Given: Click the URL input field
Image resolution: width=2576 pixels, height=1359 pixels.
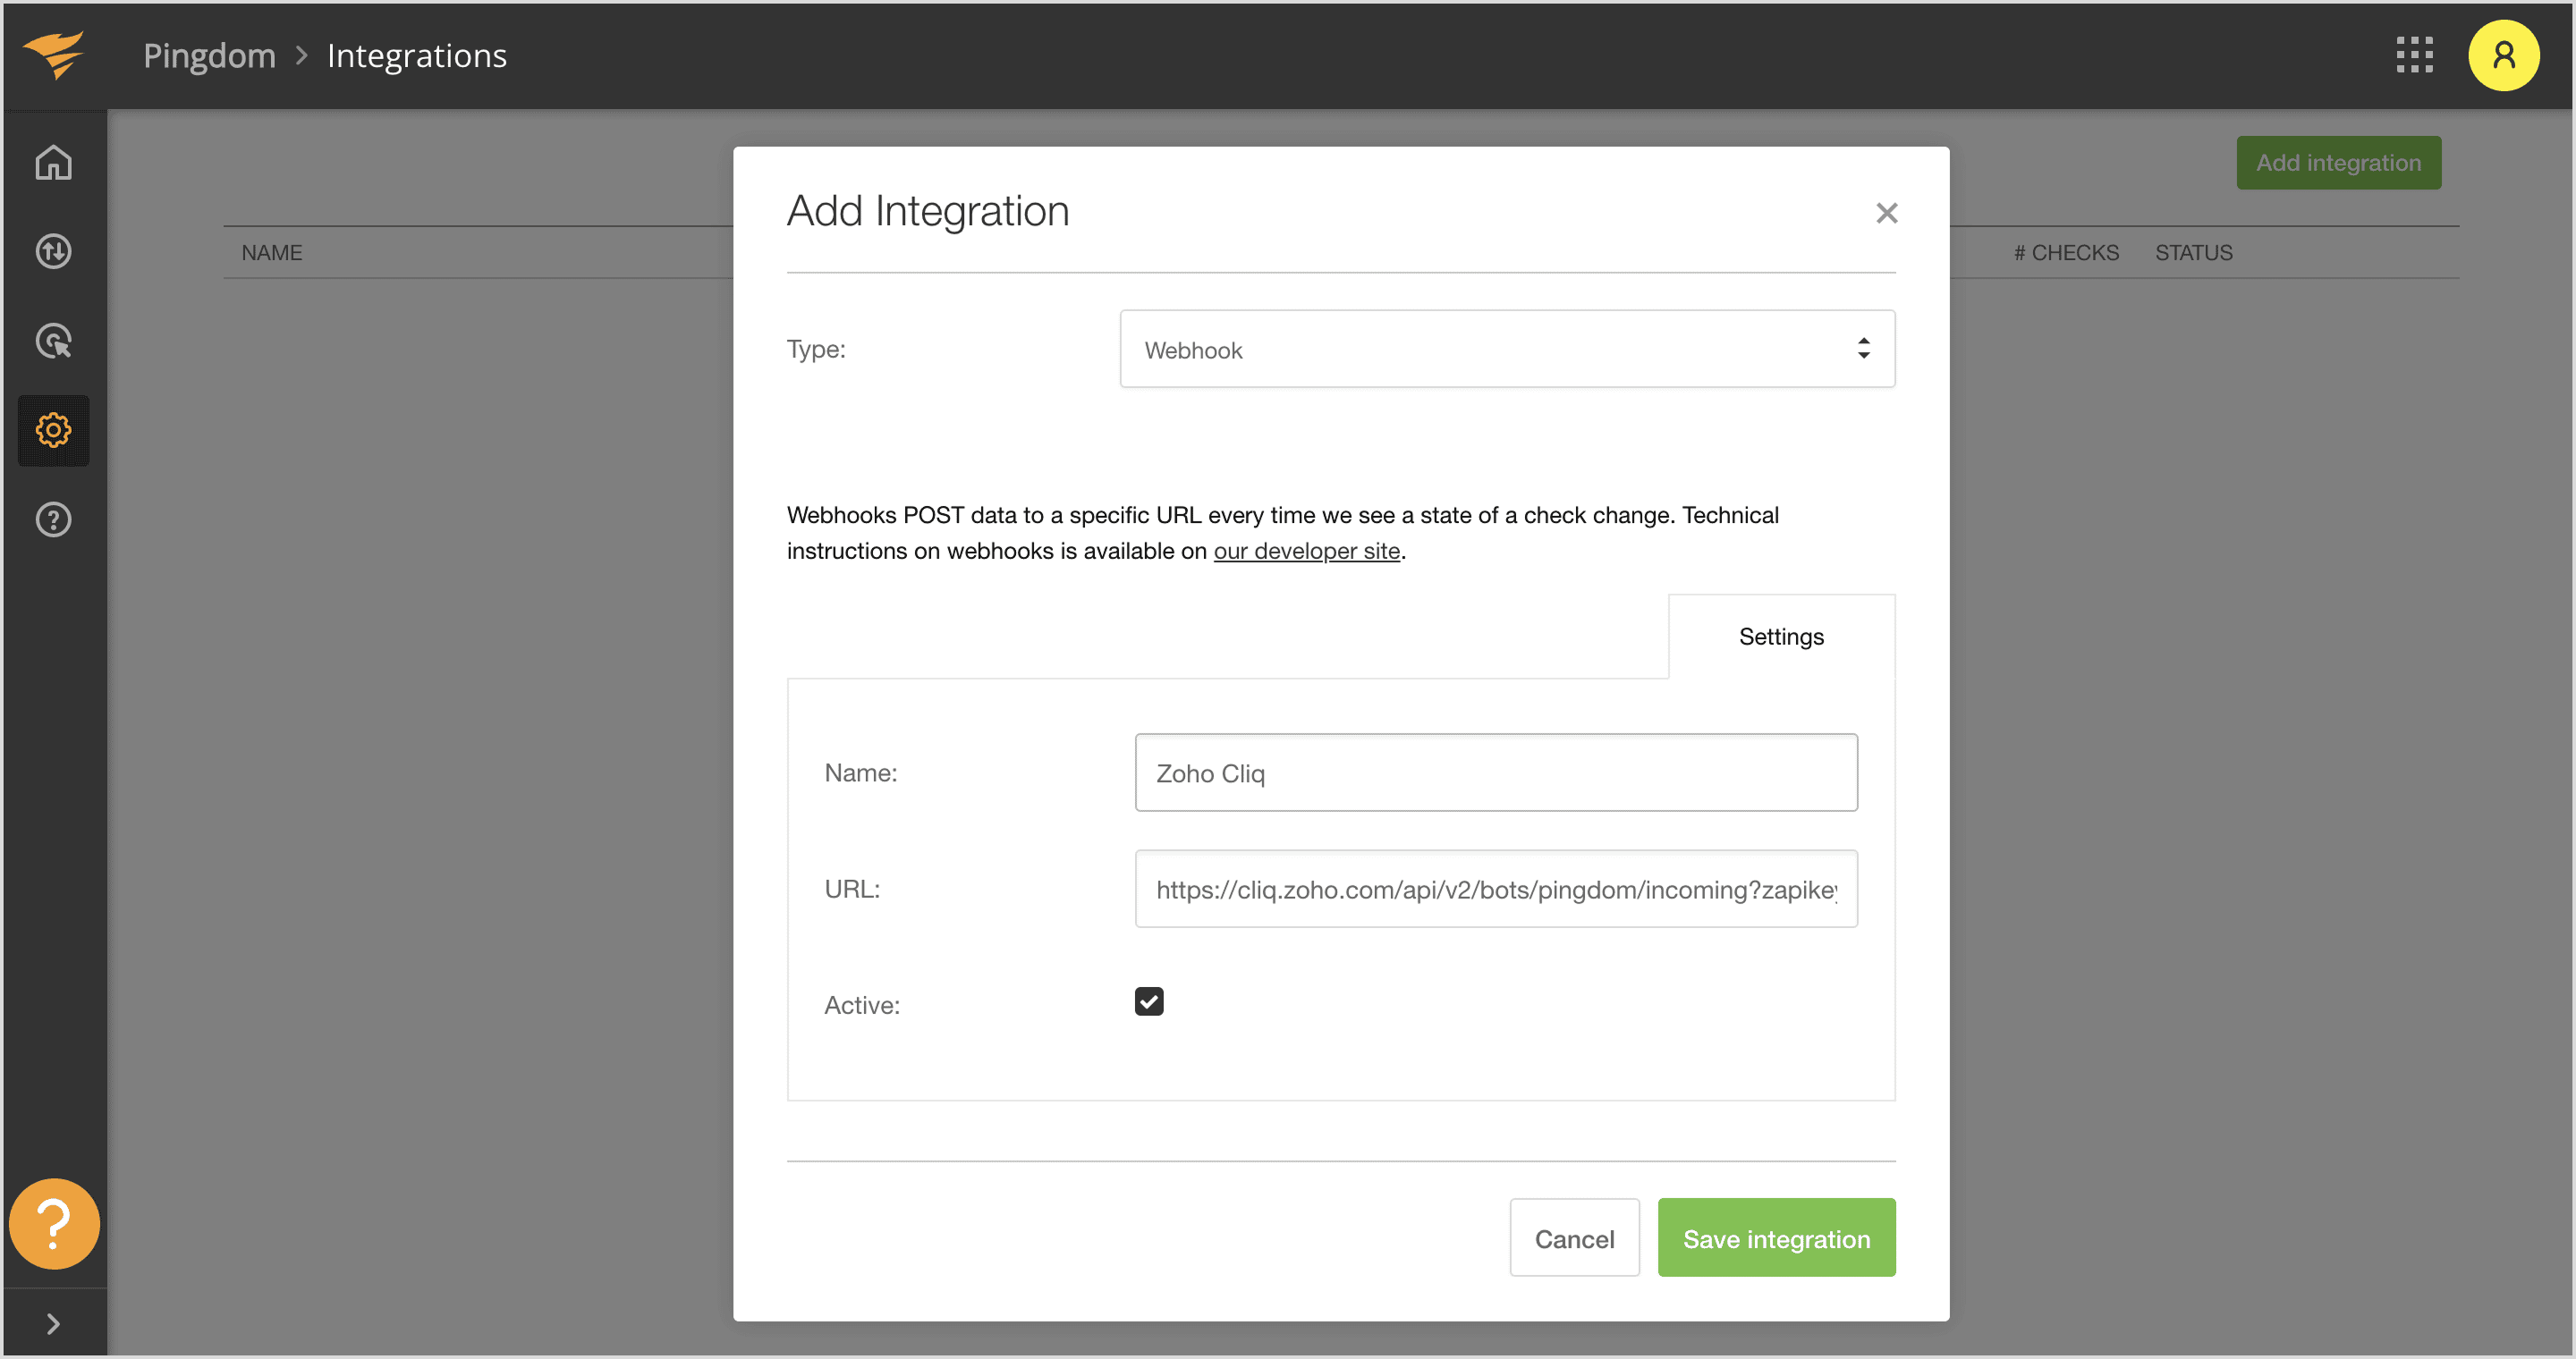Looking at the screenshot, I should pyautogui.click(x=1496, y=889).
